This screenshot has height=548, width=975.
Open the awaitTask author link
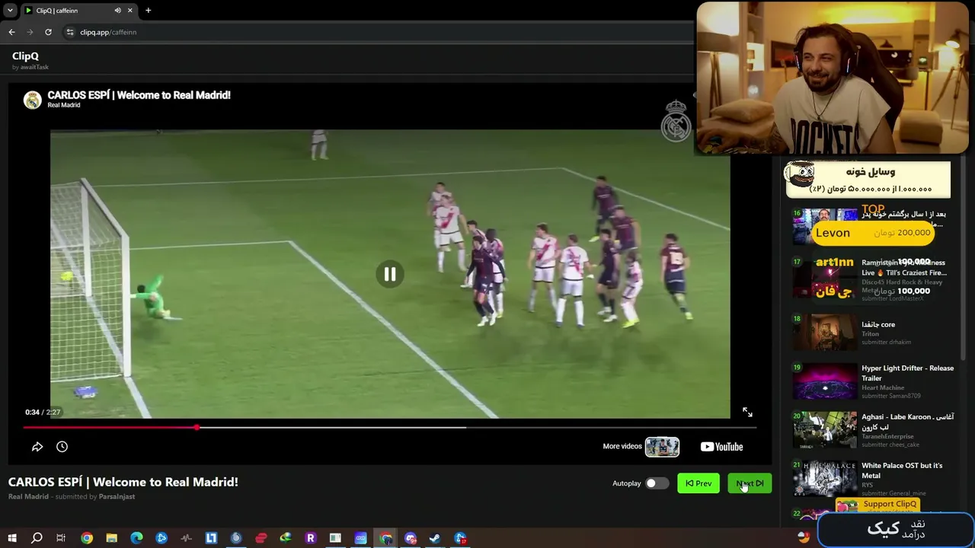coord(34,67)
